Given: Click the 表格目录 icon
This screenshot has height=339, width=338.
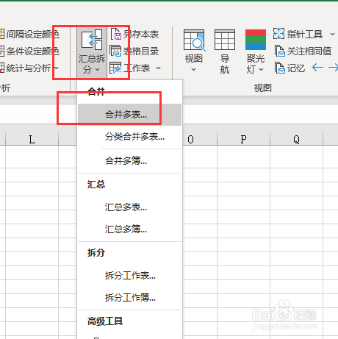Looking at the screenshot, I should (115, 51).
